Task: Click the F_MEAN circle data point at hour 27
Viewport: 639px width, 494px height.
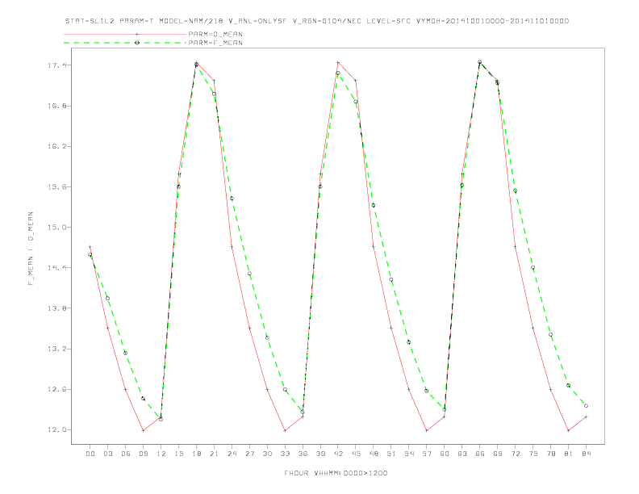Action: tap(249, 274)
